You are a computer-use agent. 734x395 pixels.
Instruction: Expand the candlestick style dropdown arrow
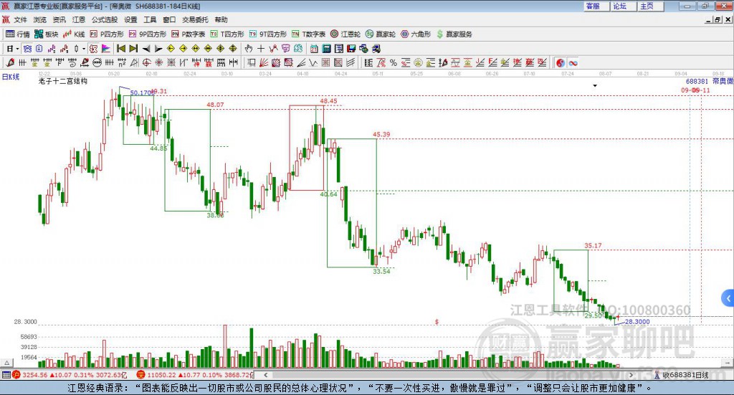(x=84, y=49)
